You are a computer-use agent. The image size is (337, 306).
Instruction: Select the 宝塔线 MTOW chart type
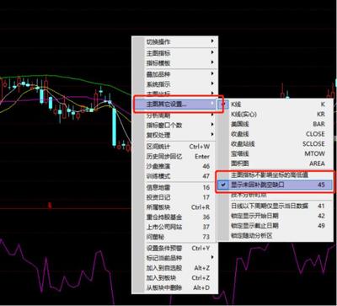pos(275,153)
